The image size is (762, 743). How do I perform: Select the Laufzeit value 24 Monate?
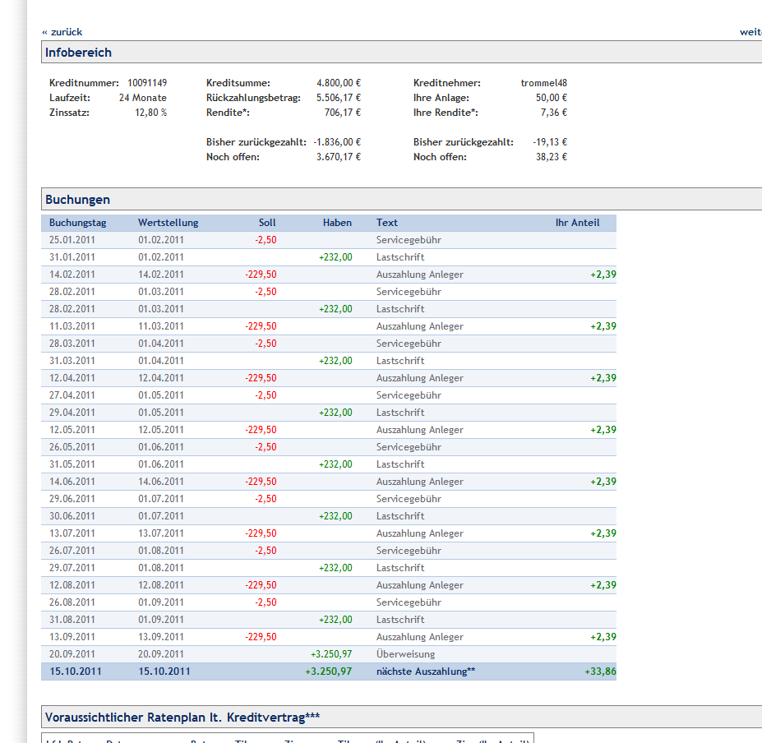(x=143, y=98)
